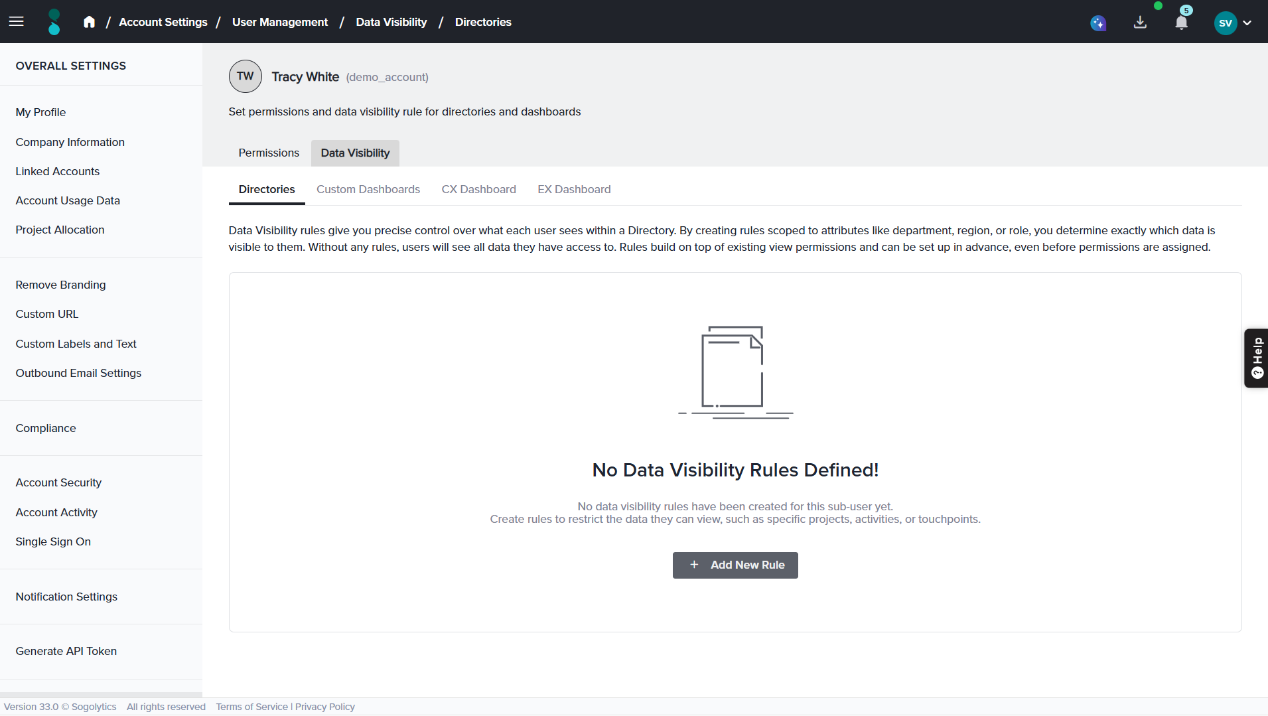Click the Add New Rule button
Image resolution: width=1268 pixels, height=716 pixels.
[x=735, y=565]
